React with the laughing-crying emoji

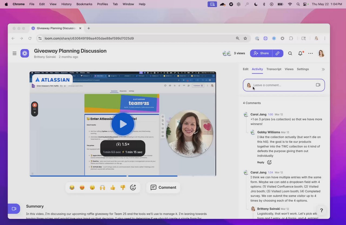72,187
